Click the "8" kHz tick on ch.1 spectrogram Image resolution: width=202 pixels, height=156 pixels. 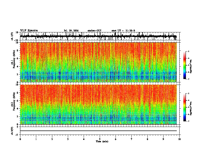coord(18,50)
